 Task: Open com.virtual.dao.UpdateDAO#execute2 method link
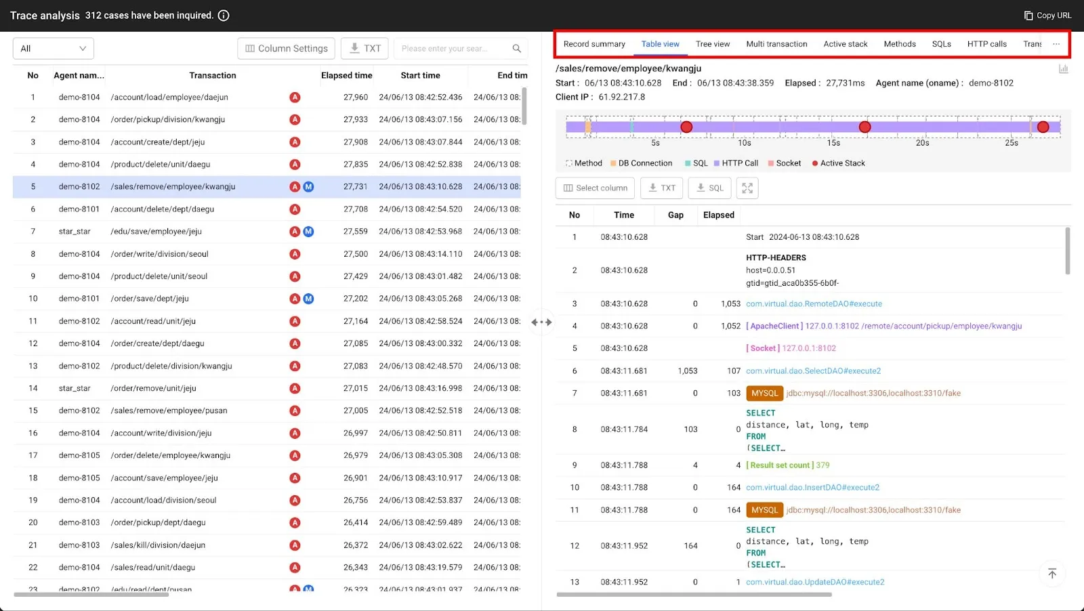coord(815,582)
